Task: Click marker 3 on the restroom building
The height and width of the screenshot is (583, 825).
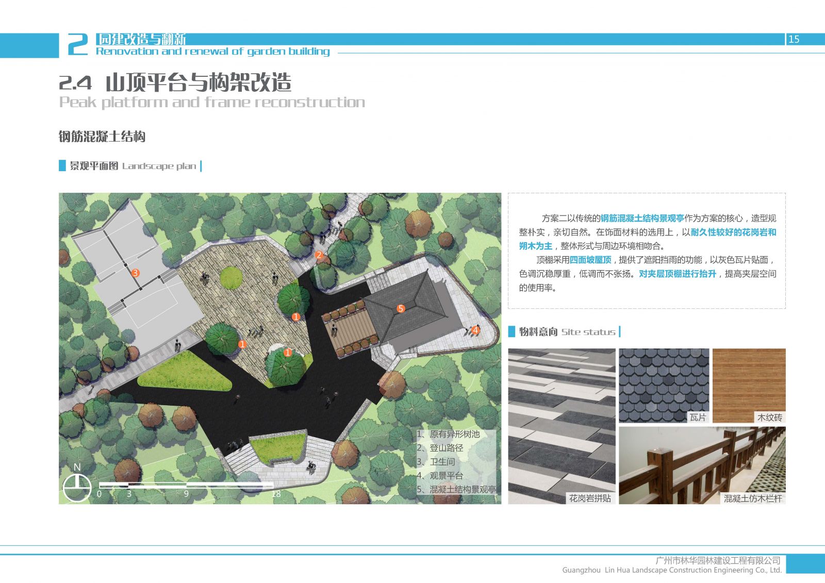Action: coord(136,273)
